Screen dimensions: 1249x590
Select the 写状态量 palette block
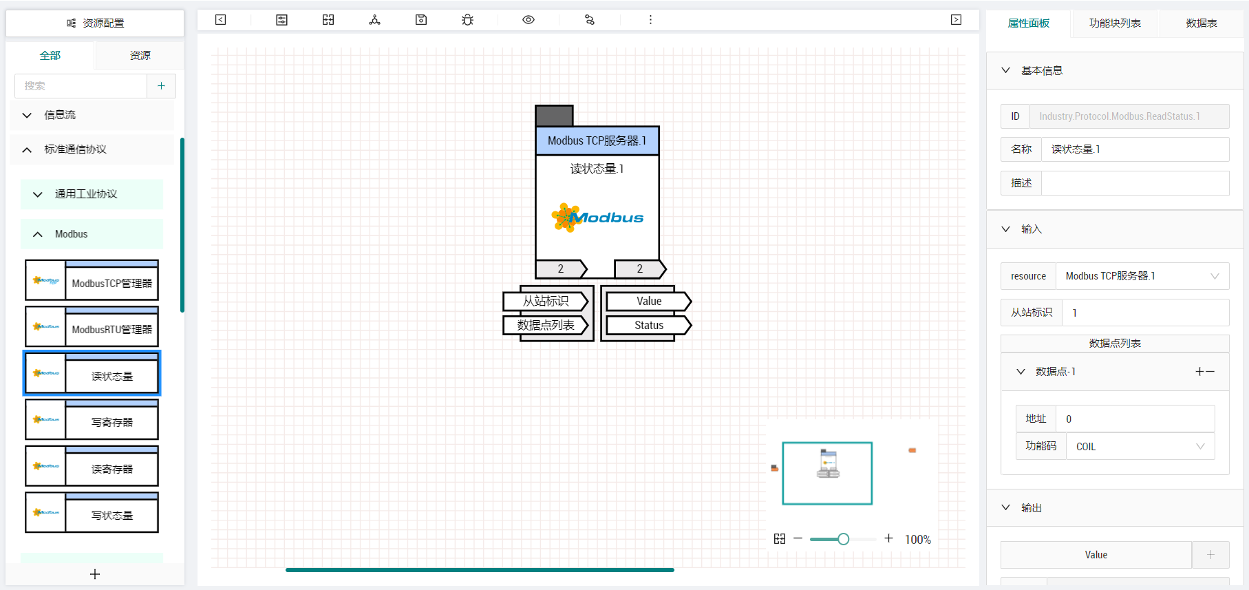click(x=92, y=512)
